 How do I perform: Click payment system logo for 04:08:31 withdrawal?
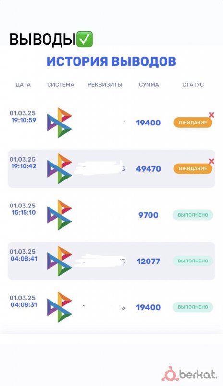[60, 307]
